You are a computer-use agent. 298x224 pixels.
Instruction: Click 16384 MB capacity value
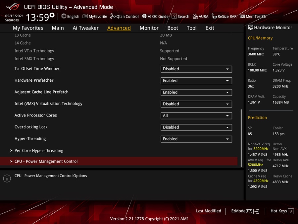280,102
